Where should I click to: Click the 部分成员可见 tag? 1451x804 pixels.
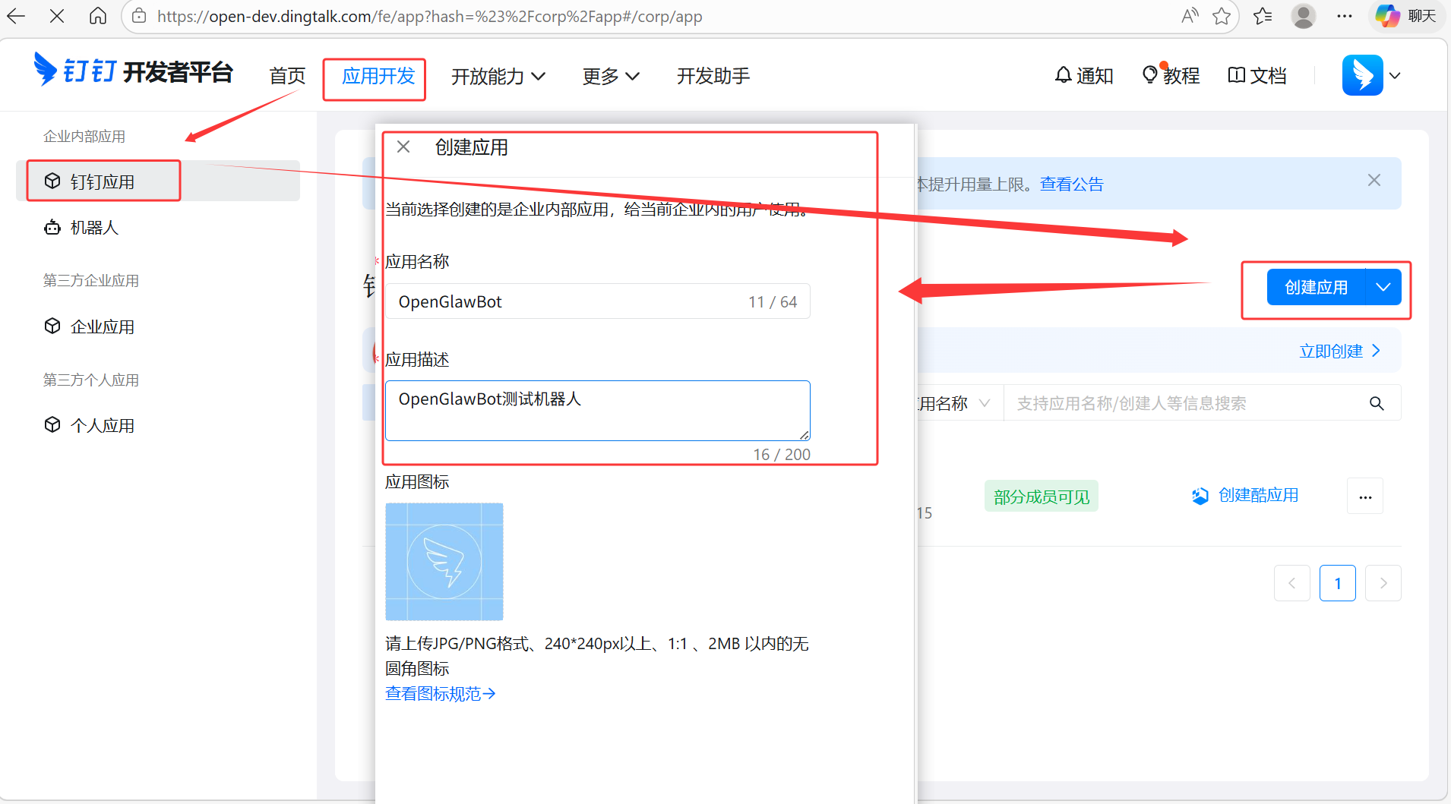click(x=1042, y=497)
